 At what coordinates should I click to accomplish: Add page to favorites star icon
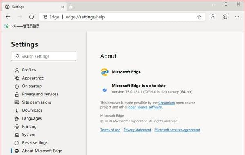pyautogui.click(x=199, y=17)
